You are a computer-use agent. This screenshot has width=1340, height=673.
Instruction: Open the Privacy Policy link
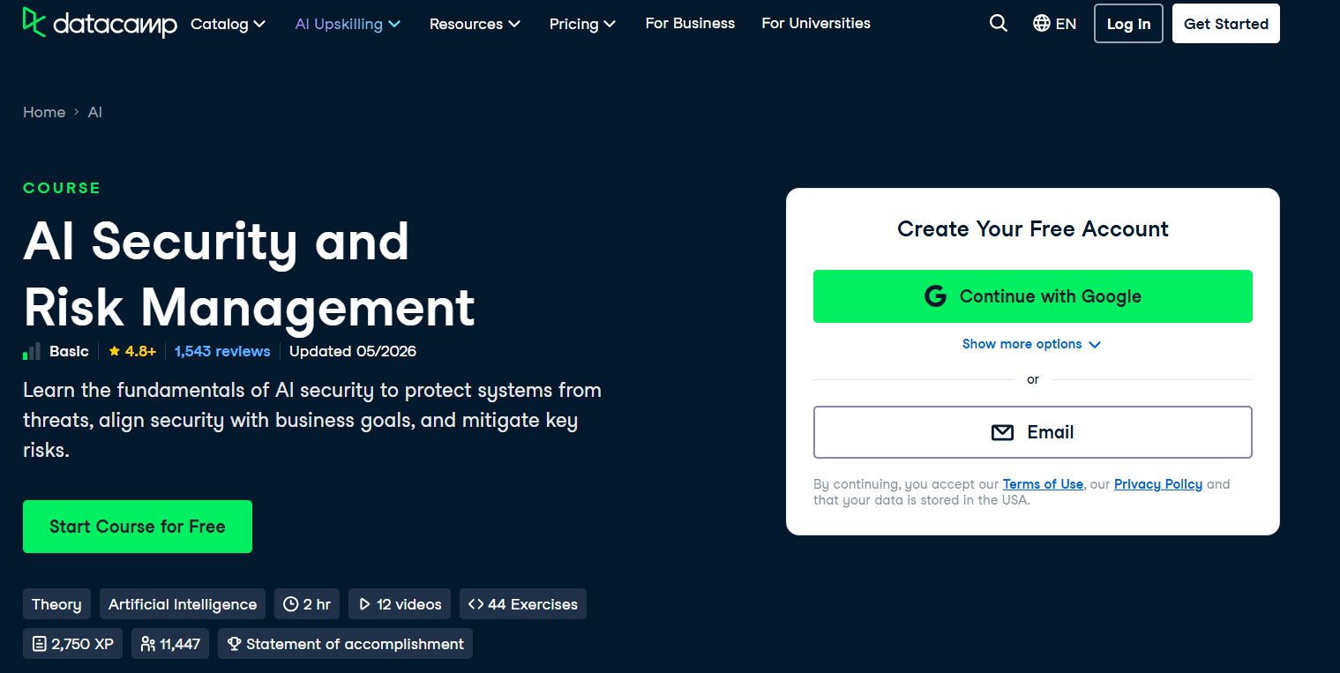(1158, 484)
